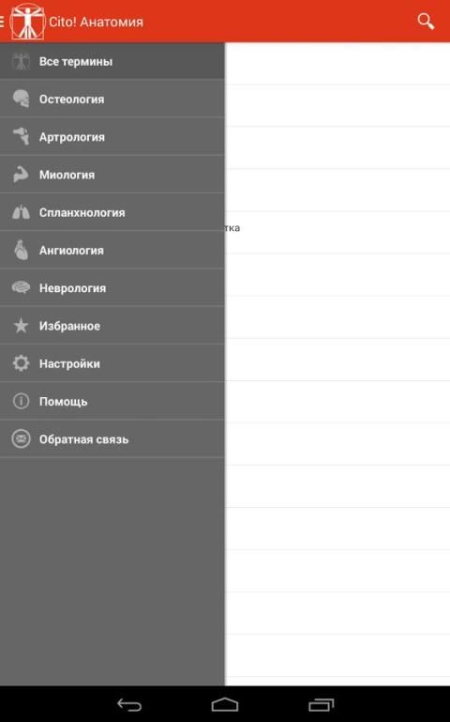Click the brain icon for Неврология
The width and height of the screenshot is (450, 722).
21,288
